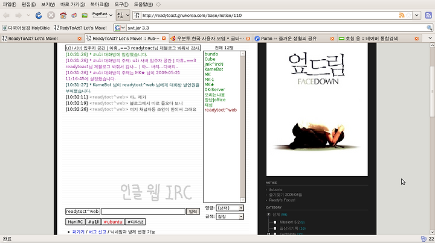Open the #ubuntu notice link in sidebar

pos(275,189)
